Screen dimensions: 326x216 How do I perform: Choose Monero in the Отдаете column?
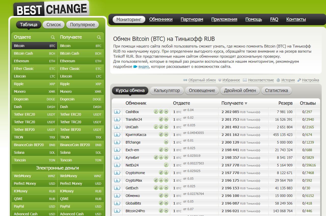[x=34, y=91]
